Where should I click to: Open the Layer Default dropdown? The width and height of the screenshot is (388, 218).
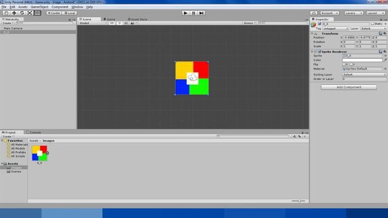click(373, 28)
